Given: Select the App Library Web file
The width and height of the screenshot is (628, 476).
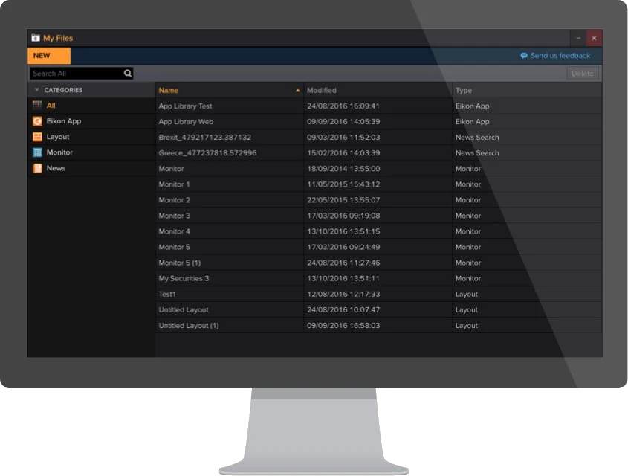Looking at the screenshot, I should (186, 122).
